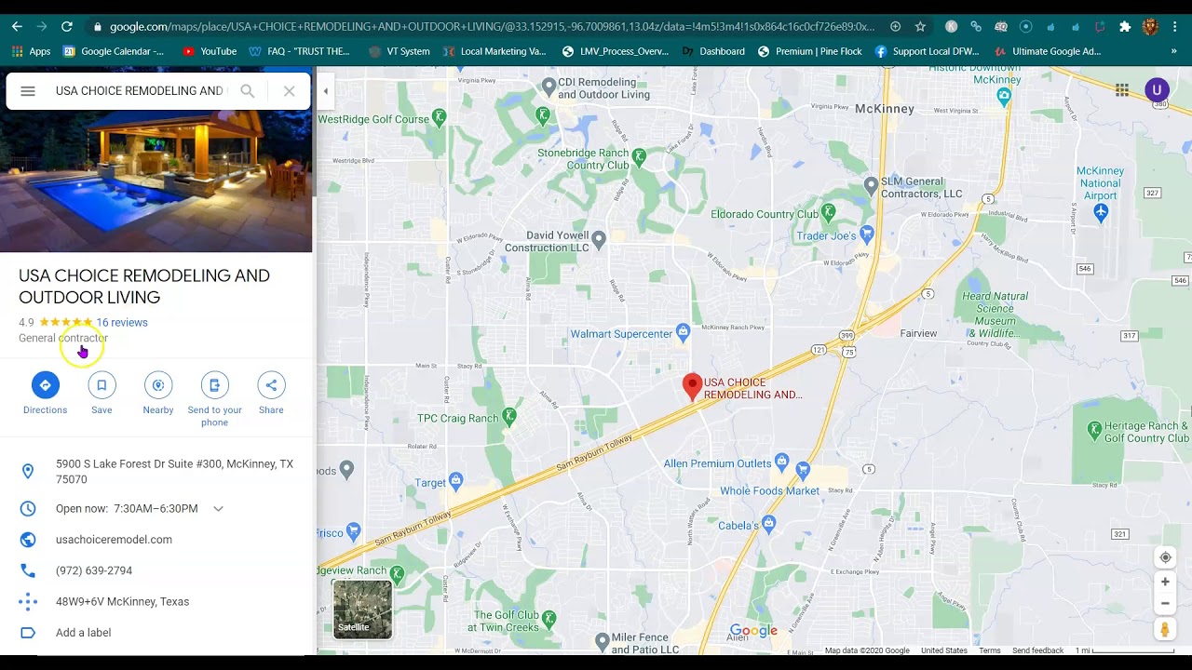This screenshot has width=1192, height=670.
Task: Open Chrome's three-dot menu
Action: pyautogui.click(x=1175, y=27)
